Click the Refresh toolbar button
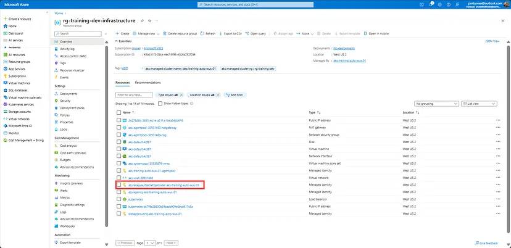The height and width of the screenshot is (248, 511). click(x=208, y=33)
